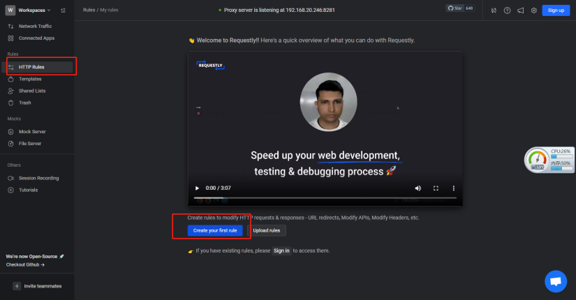Collapse the sidebar with the menu-fold icon

click(x=63, y=10)
